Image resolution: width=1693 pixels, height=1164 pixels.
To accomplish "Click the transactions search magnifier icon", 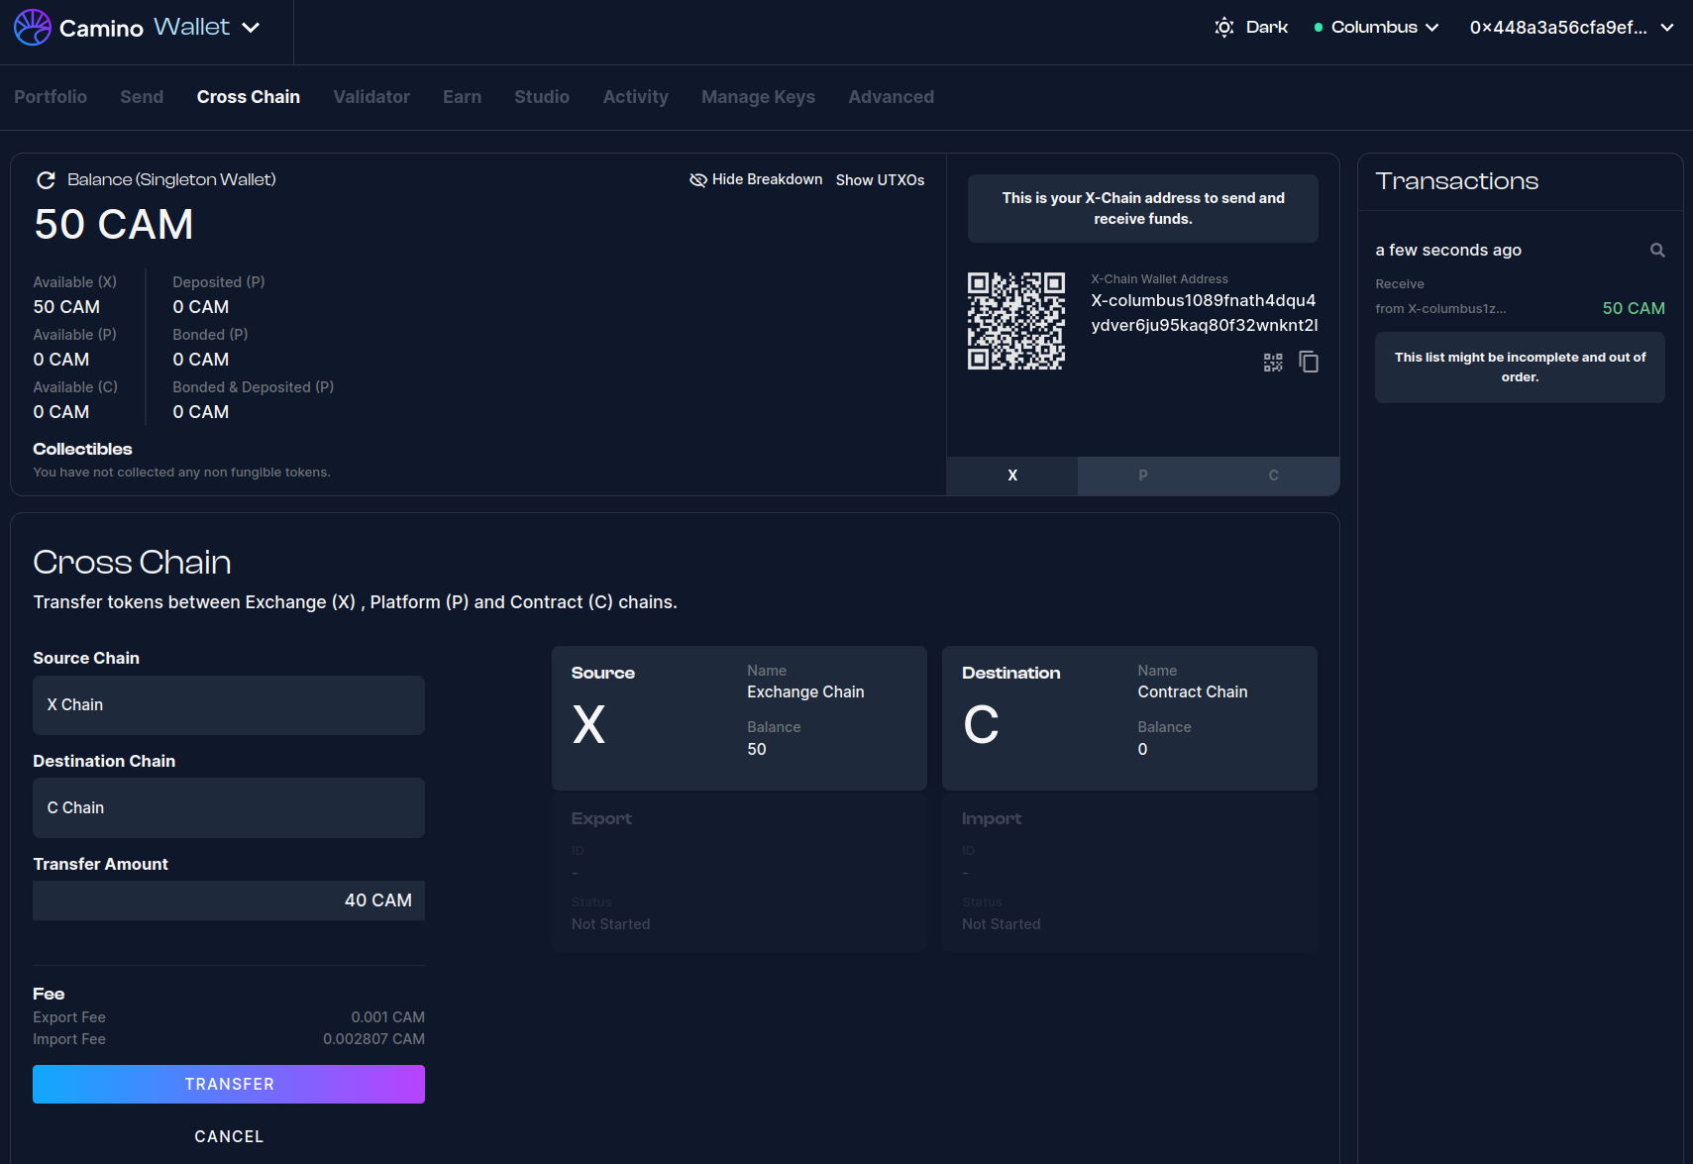I will pos(1657,251).
